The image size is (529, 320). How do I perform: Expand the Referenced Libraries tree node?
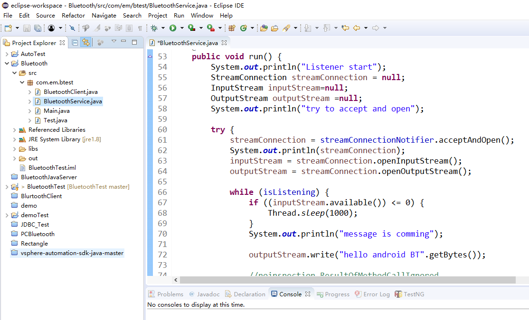[14, 130]
